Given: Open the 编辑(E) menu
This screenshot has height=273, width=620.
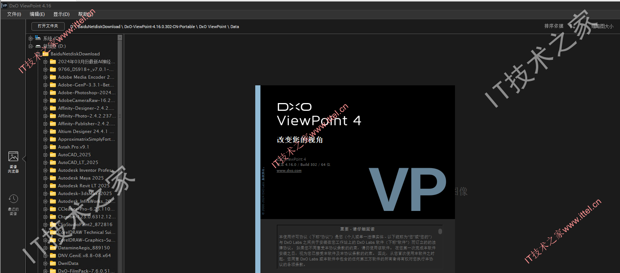Looking at the screenshot, I should (x=37, y=14).
